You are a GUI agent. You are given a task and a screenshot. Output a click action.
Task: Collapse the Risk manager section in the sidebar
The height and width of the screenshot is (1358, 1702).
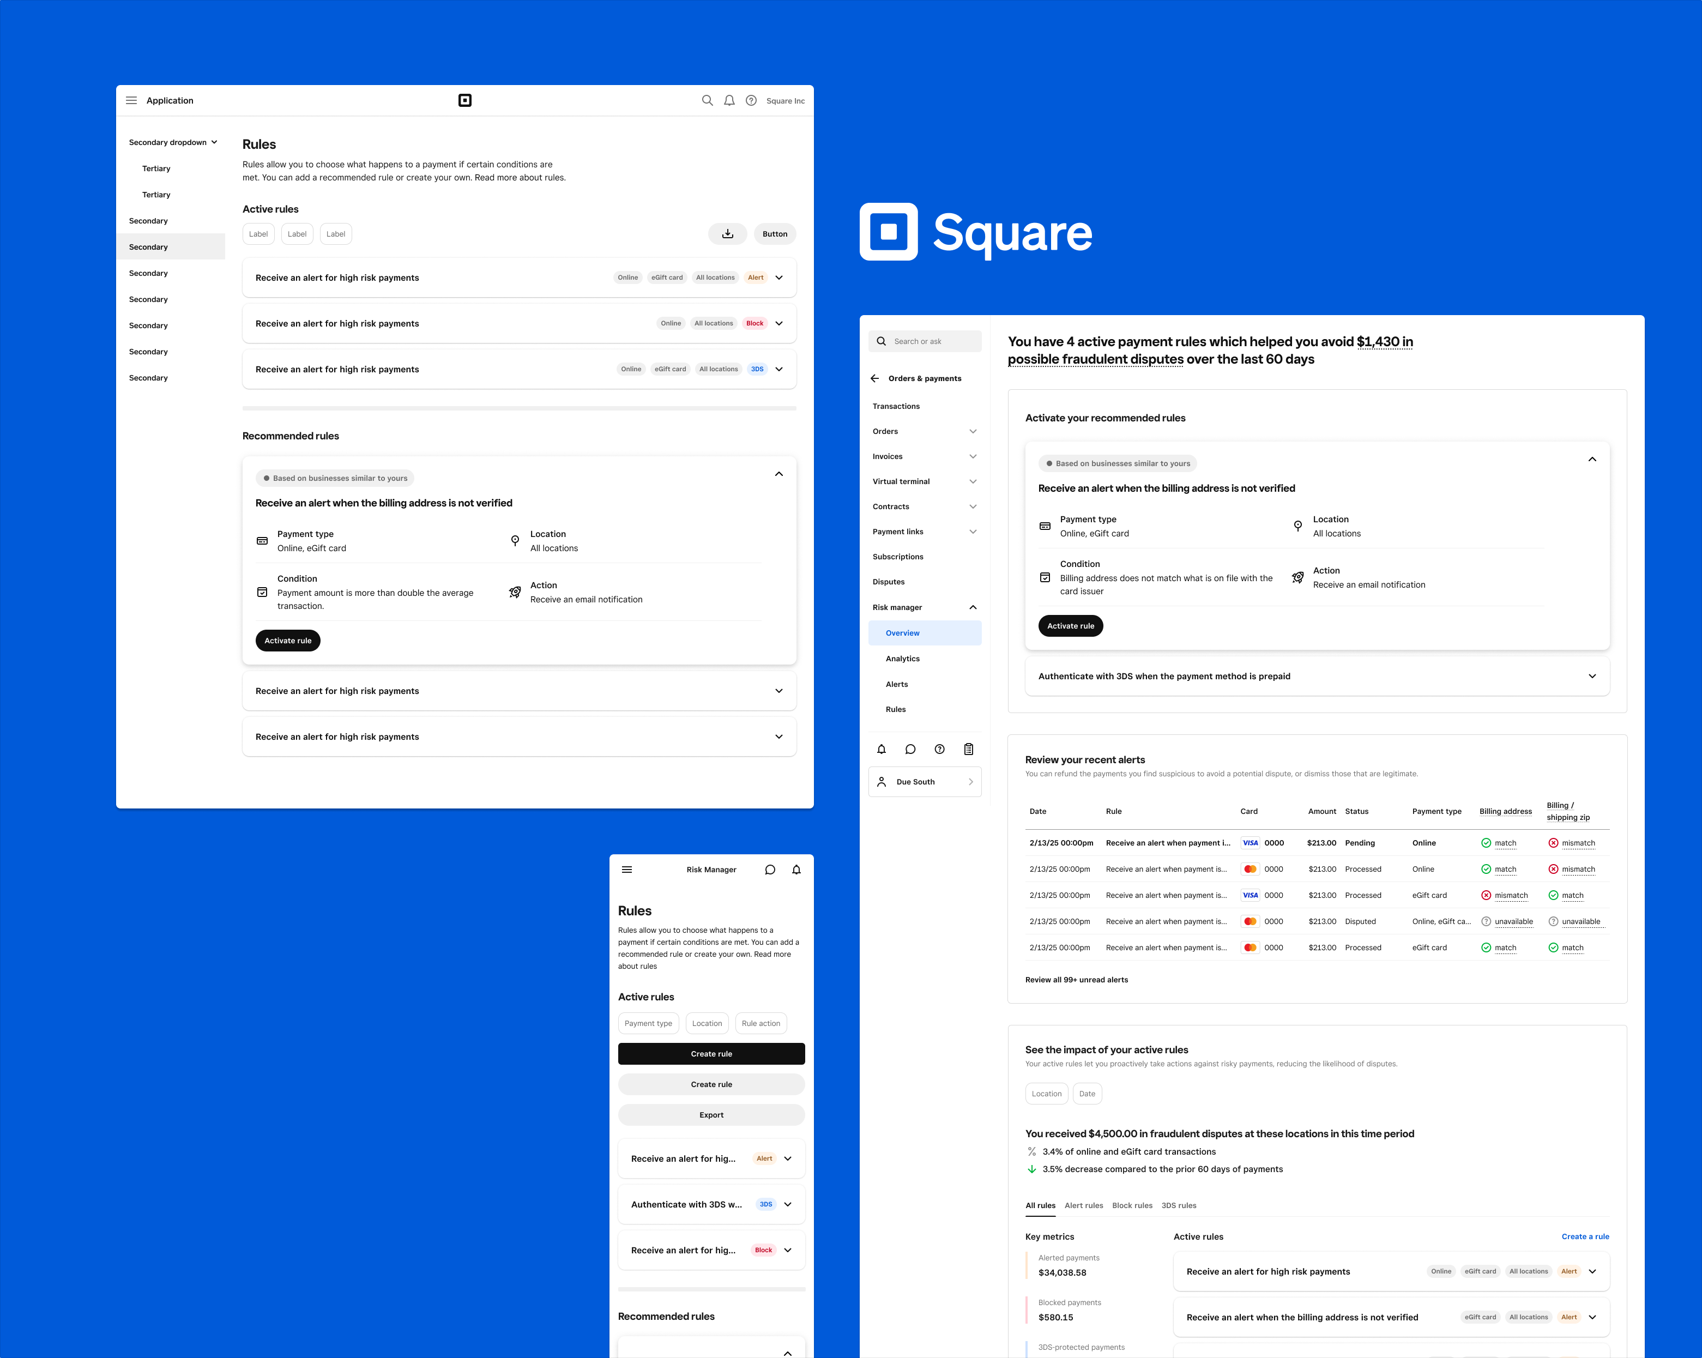(973, 607)
